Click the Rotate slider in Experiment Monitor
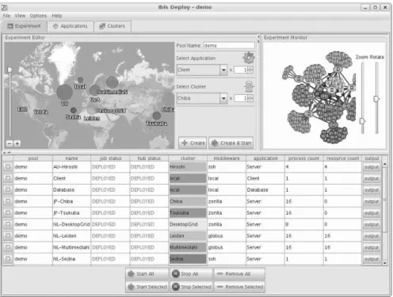This screenshot has width=393, height=297. (376, 99)
